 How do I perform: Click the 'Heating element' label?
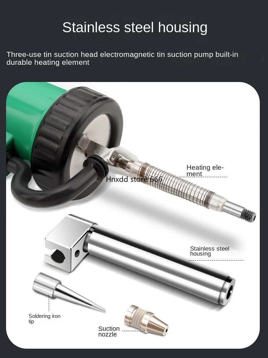click(205, 170)
